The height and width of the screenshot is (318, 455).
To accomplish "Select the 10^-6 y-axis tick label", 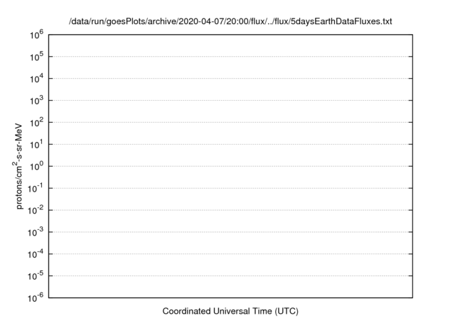I will (x=36, y=297).
